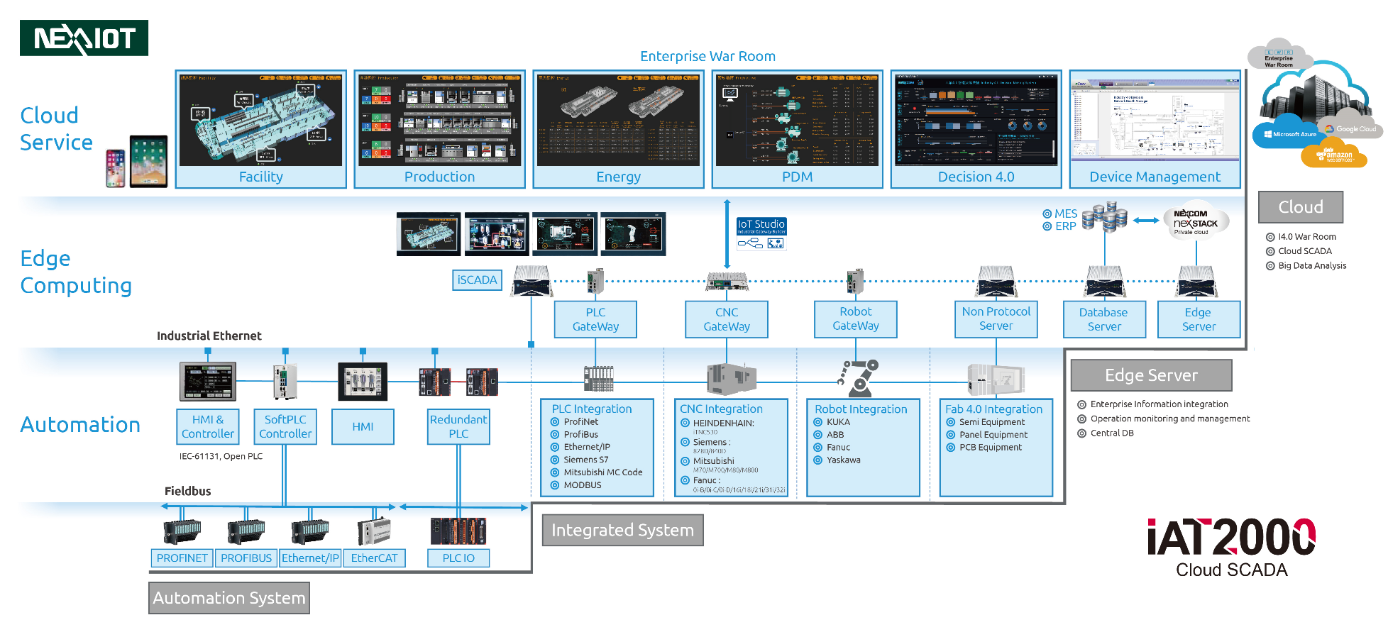Click the gray Cloud label box
The image size is (1388, 637).
1301,207
